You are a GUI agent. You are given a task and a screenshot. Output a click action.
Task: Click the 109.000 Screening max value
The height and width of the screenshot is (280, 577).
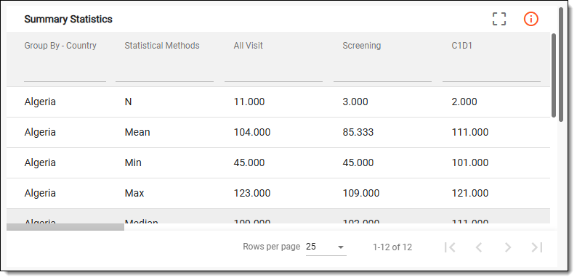(361, 193)
